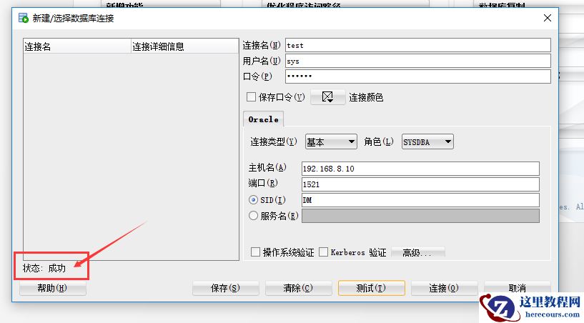Select the SID radio button
The height and width of the screenshot is (323, 584).
point(253,200)
